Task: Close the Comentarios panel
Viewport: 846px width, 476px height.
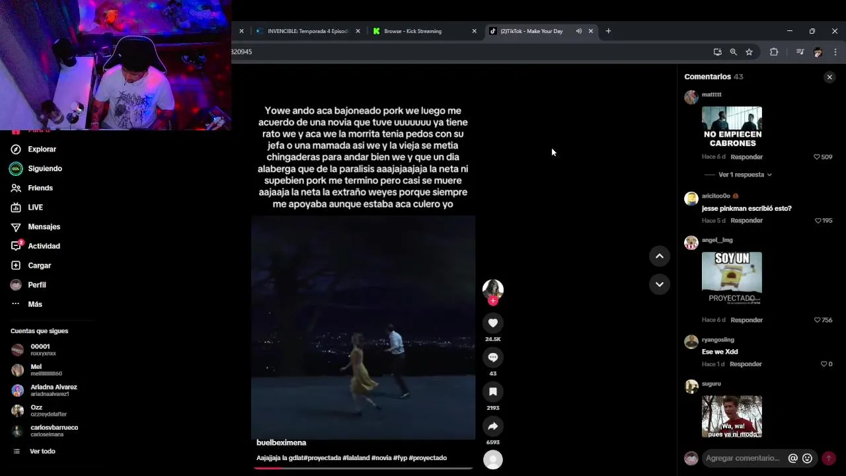Action: pos(829,77)
